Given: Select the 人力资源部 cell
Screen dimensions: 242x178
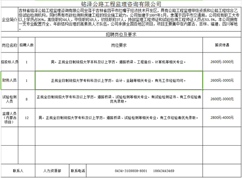Looking at the screenshot, I should pyautogui.click(x=52, y=171).
